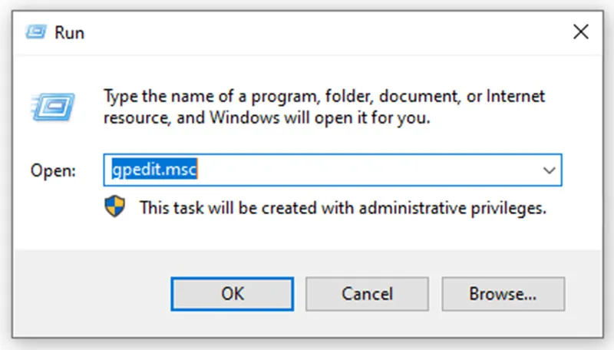This screenshot has height=350, width=614.
Task: Click the "Type the name of a program" line
Action: pos(324,96)
